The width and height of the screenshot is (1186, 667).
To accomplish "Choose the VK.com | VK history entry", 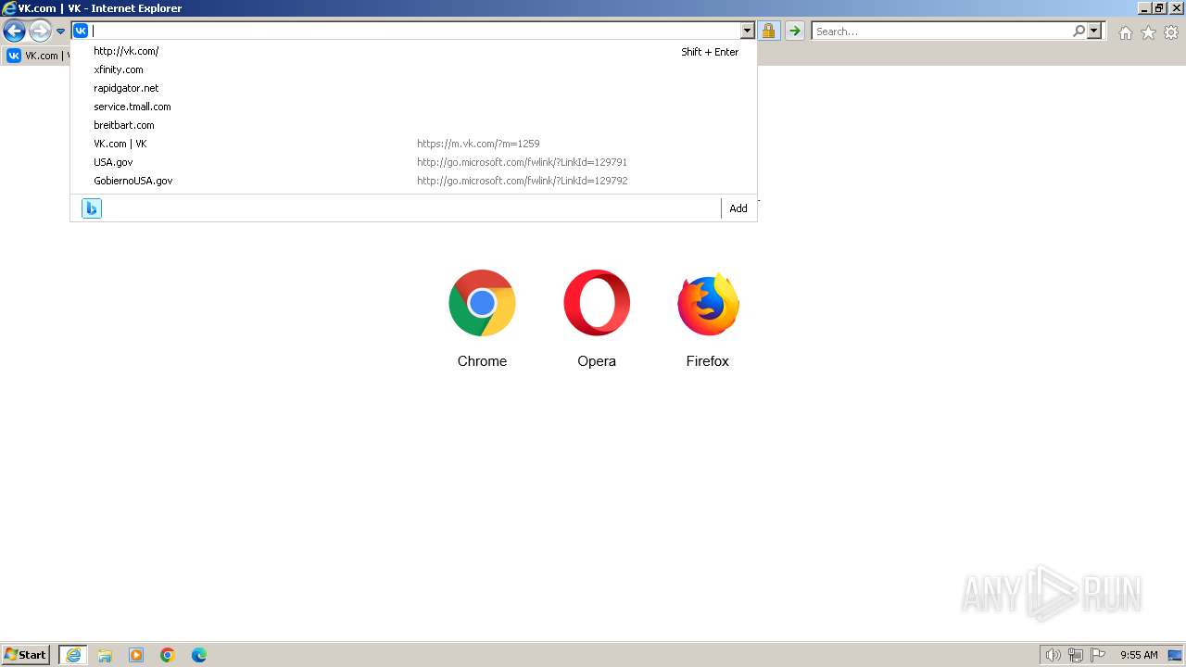I will coord(413,144).
